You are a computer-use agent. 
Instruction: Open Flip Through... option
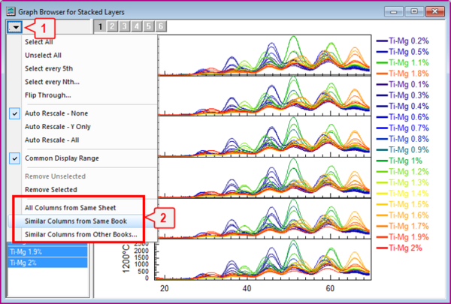[48, 95]
